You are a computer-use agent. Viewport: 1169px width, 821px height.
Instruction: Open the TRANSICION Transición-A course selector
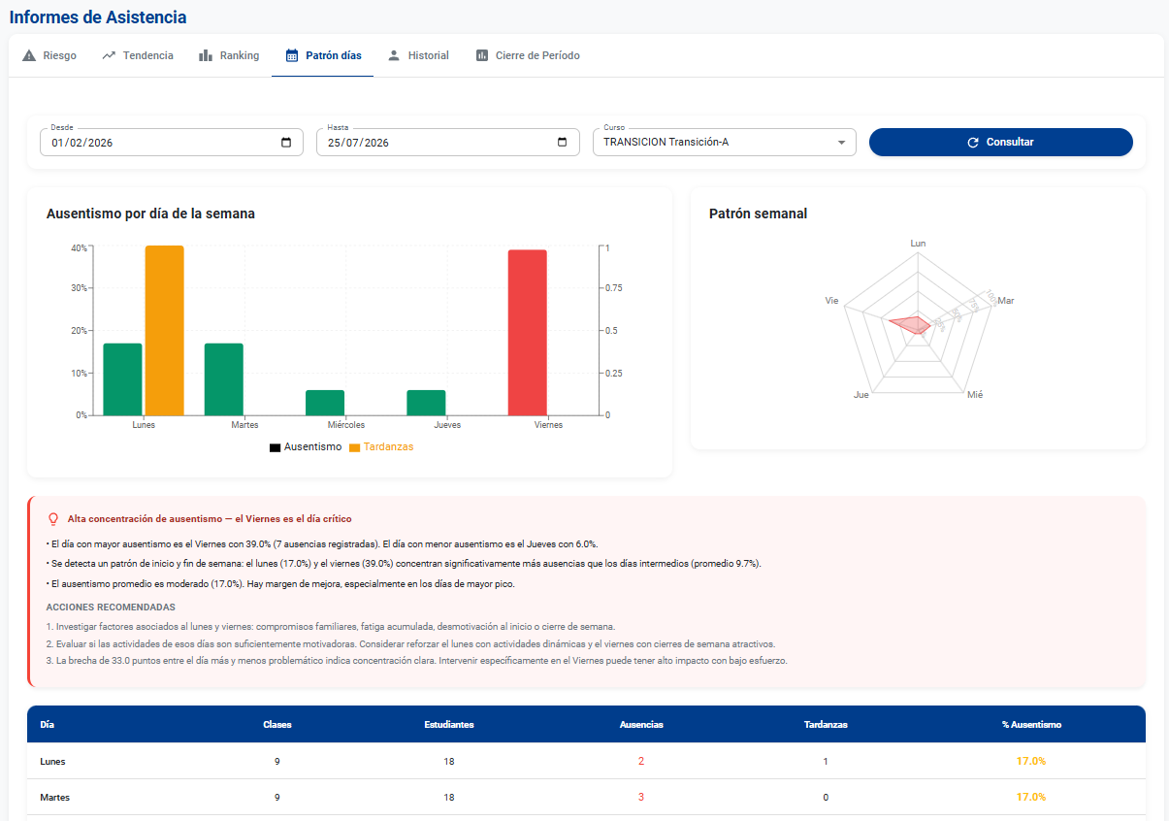click(x=725, y=143)
